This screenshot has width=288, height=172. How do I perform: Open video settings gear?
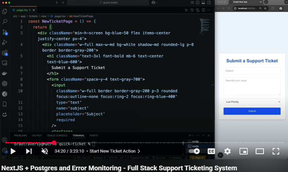pos(228,151)
